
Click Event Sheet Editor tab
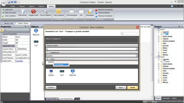66,99
